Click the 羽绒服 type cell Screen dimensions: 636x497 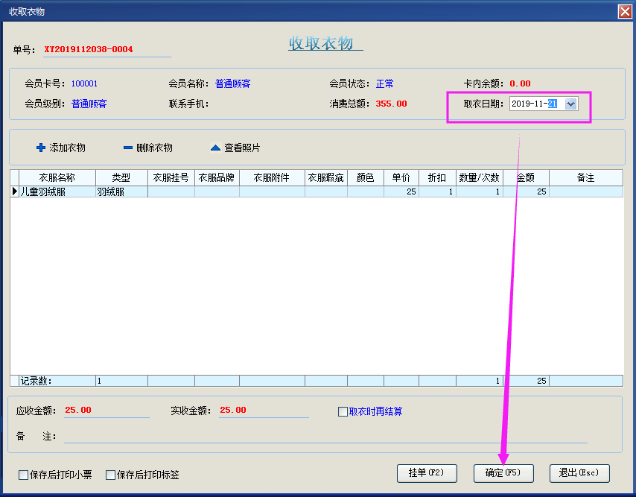click(121, 191)
